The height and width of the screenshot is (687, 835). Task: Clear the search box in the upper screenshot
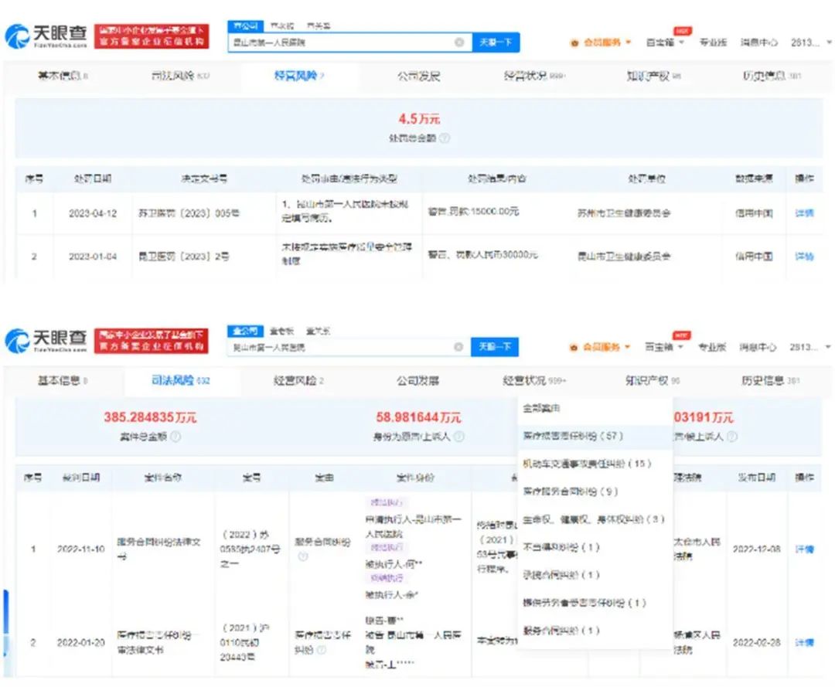(459, 42)
